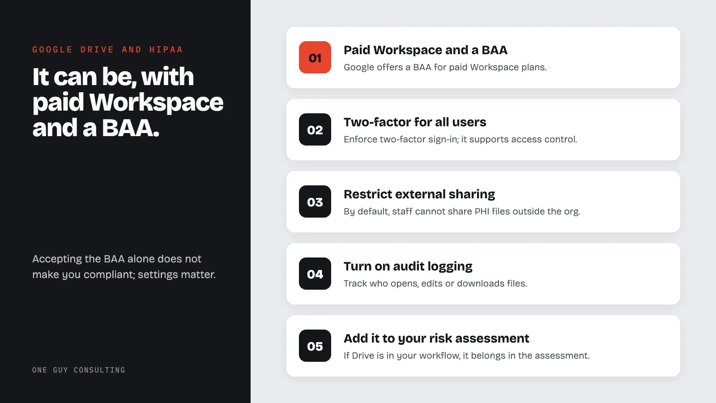Image resolution: width=716 pixels, height=403 pixels.
Task: Click 'Track who opens, edits or downloads files.'
Action: click(435, 283)
